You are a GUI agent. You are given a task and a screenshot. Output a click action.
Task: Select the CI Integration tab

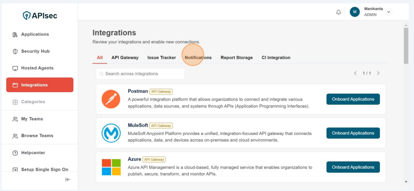[276, 58]
